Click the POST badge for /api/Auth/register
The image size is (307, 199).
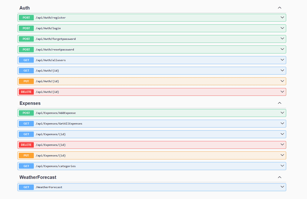click(x=26, y=18)
